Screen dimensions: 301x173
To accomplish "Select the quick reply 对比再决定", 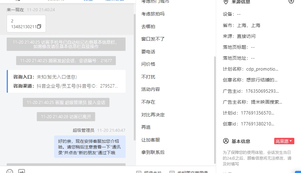I will point(153,115).
